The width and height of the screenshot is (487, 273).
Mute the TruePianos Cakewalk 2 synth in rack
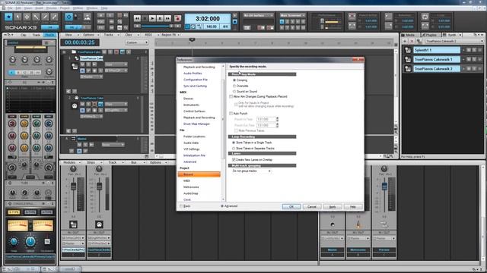(x=469, y=69)
